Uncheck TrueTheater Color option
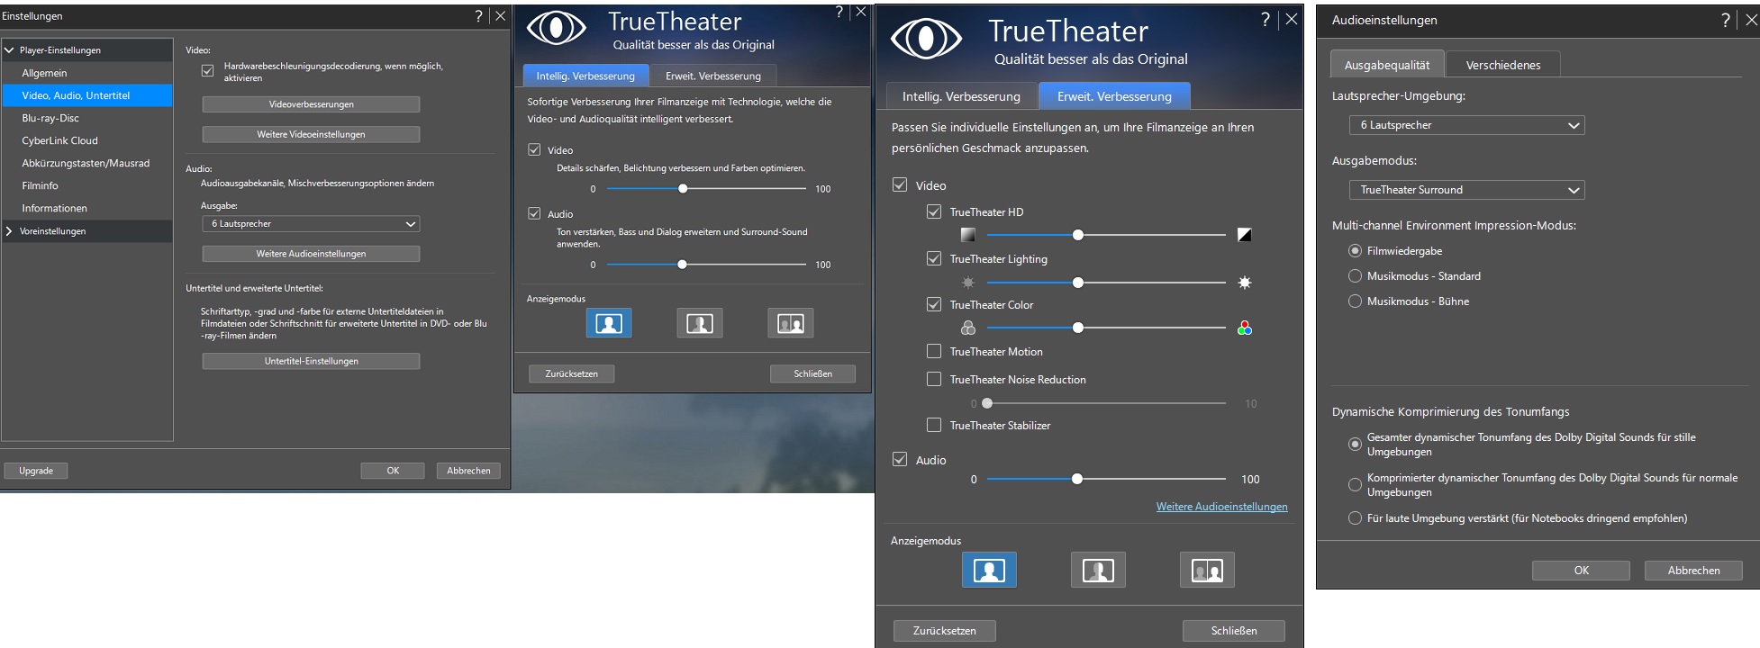Viewport: 1760px width, 648px height. [934, 304]
